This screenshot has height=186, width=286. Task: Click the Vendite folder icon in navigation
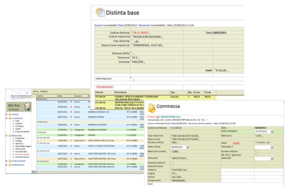point(10,114)
